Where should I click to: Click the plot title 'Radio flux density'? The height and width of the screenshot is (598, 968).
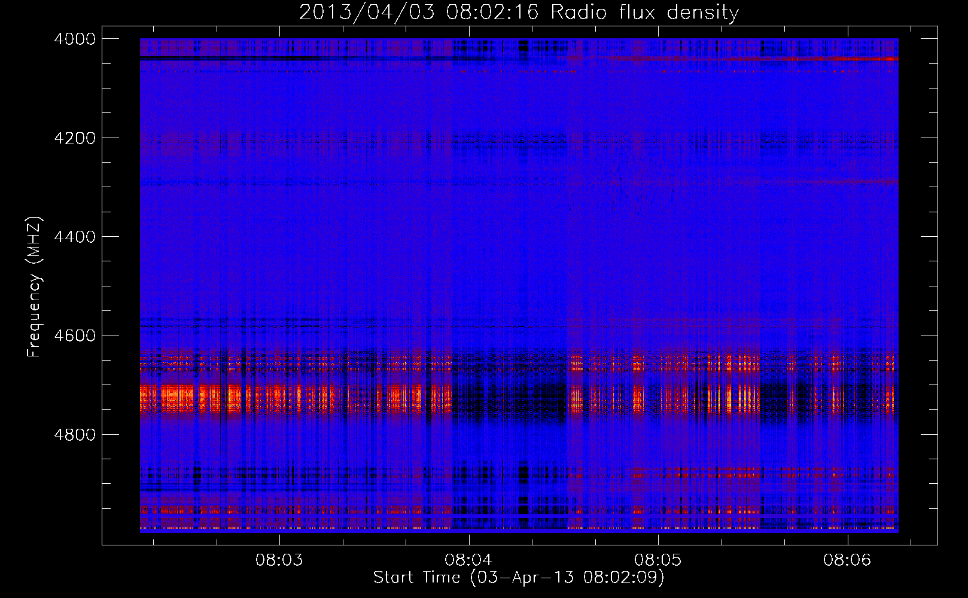point(645,13)
